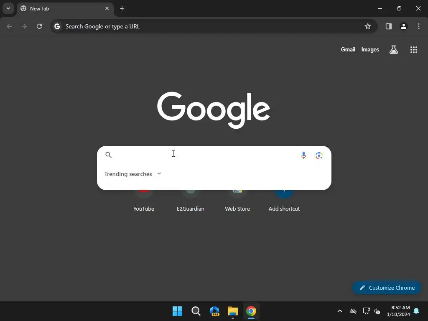Search by image with Google Lens icon
Image resolution: width=428 pixels, height=321 pixels.
[x=319, y=155]
